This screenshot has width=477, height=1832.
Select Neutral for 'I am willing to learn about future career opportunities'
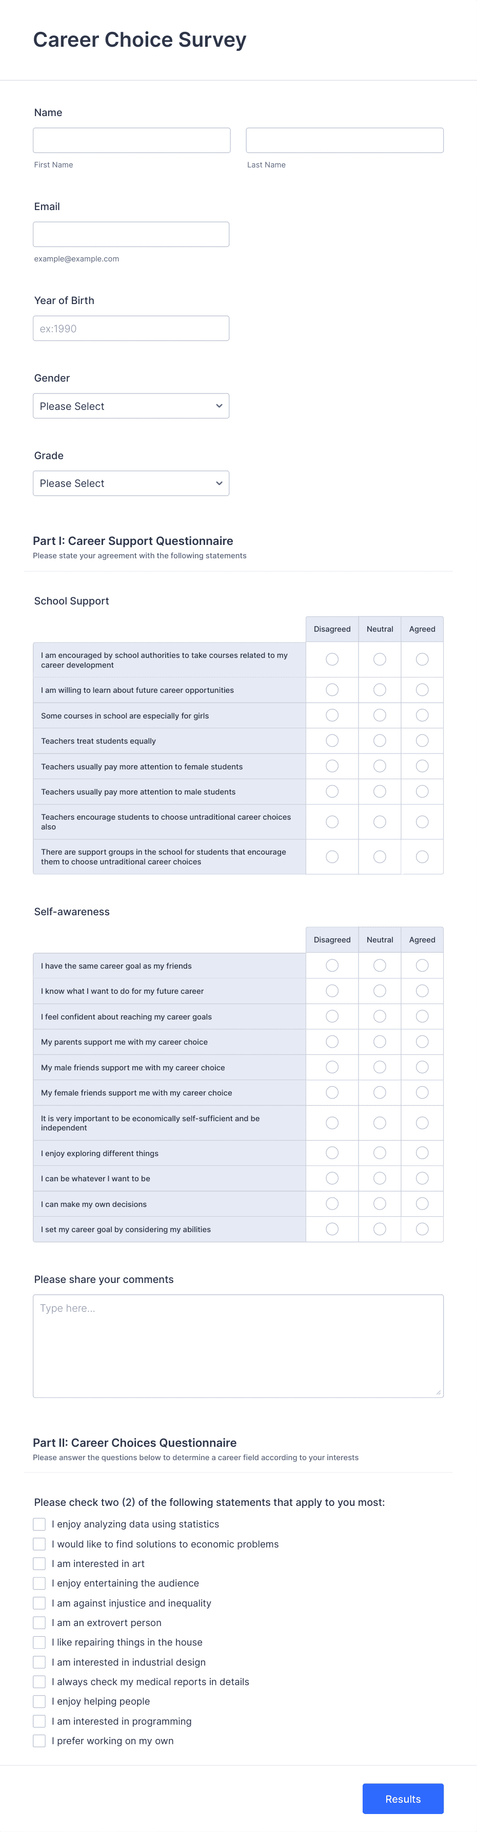pos(379,689)
